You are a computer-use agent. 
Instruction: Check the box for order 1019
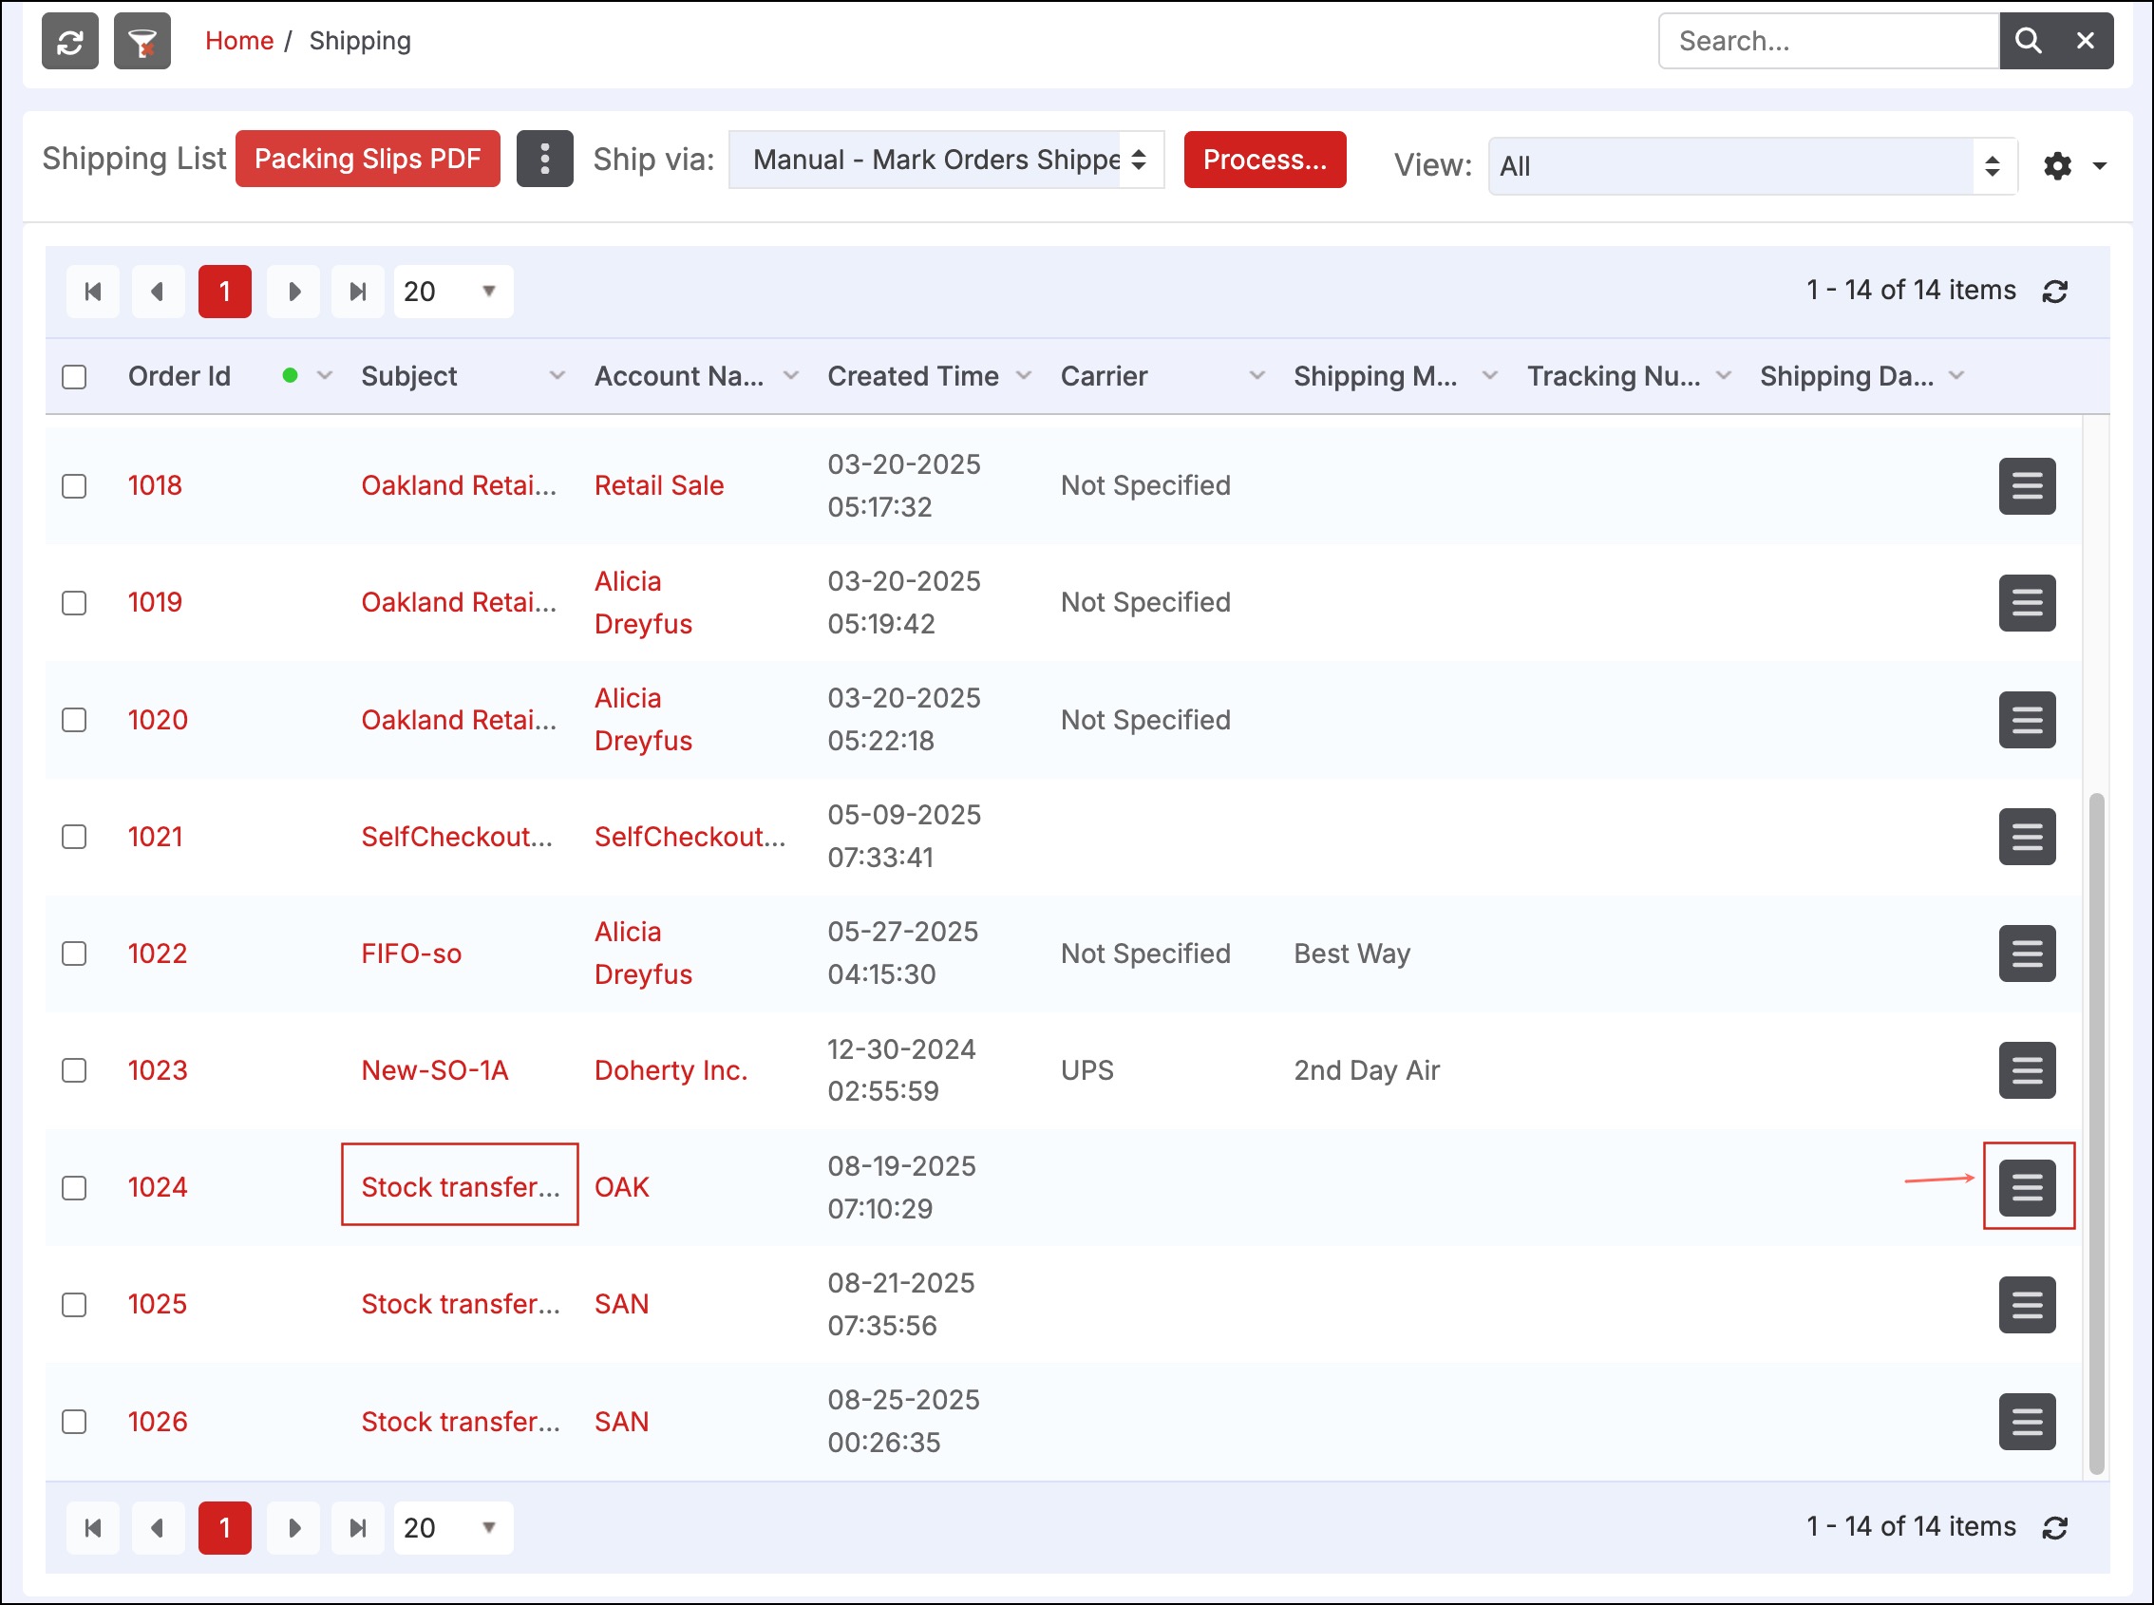(74, 602)
